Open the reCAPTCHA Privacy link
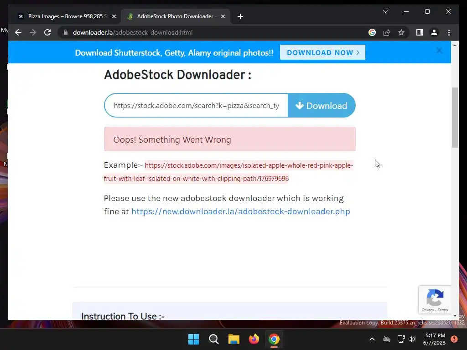 [x=428, y=310]
